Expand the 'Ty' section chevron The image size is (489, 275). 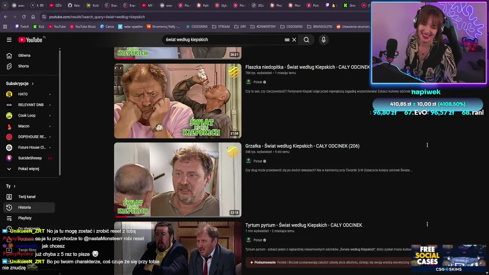click(x=15, y=186)
